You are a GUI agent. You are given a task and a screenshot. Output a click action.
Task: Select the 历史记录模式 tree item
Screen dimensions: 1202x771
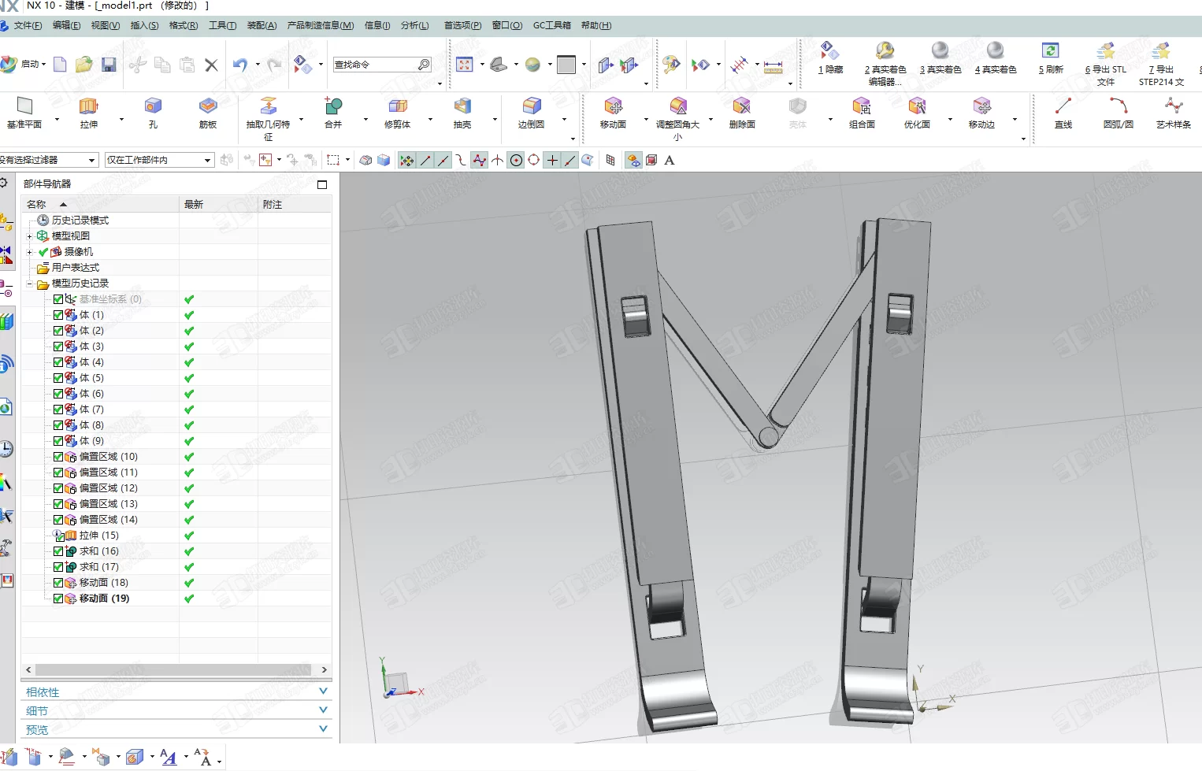click(x=80, y=221)
